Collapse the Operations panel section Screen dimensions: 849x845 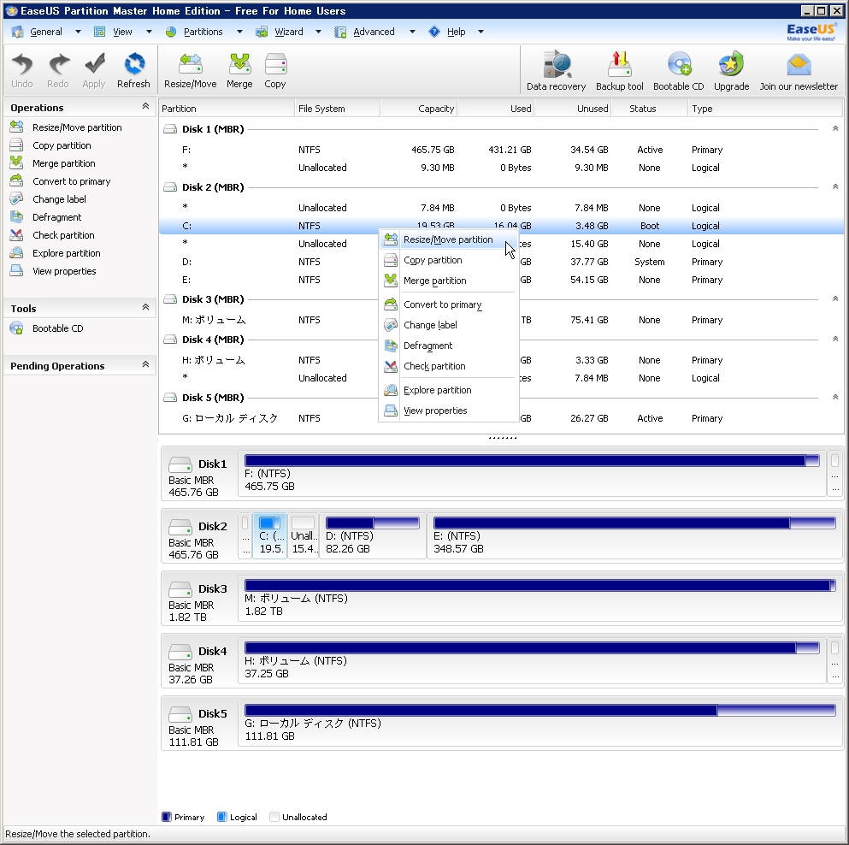[145, 107]
